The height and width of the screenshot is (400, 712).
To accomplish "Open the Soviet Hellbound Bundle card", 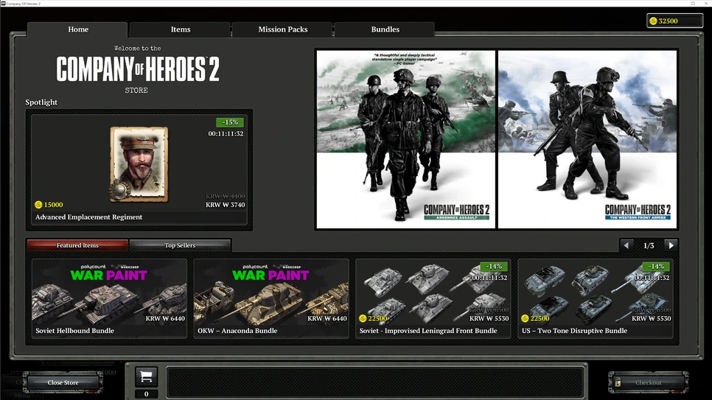I will [x=109, y=298].
